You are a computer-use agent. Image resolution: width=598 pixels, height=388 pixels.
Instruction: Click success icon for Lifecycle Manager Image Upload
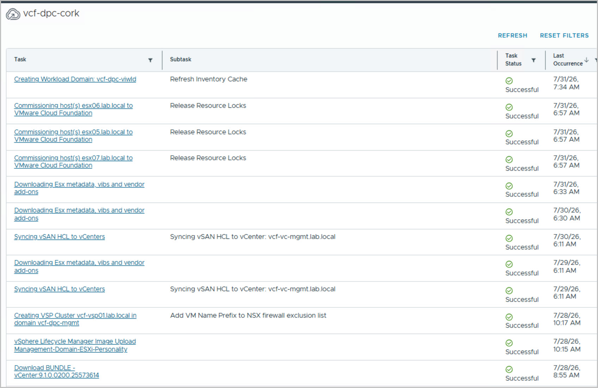pos(509,343)
